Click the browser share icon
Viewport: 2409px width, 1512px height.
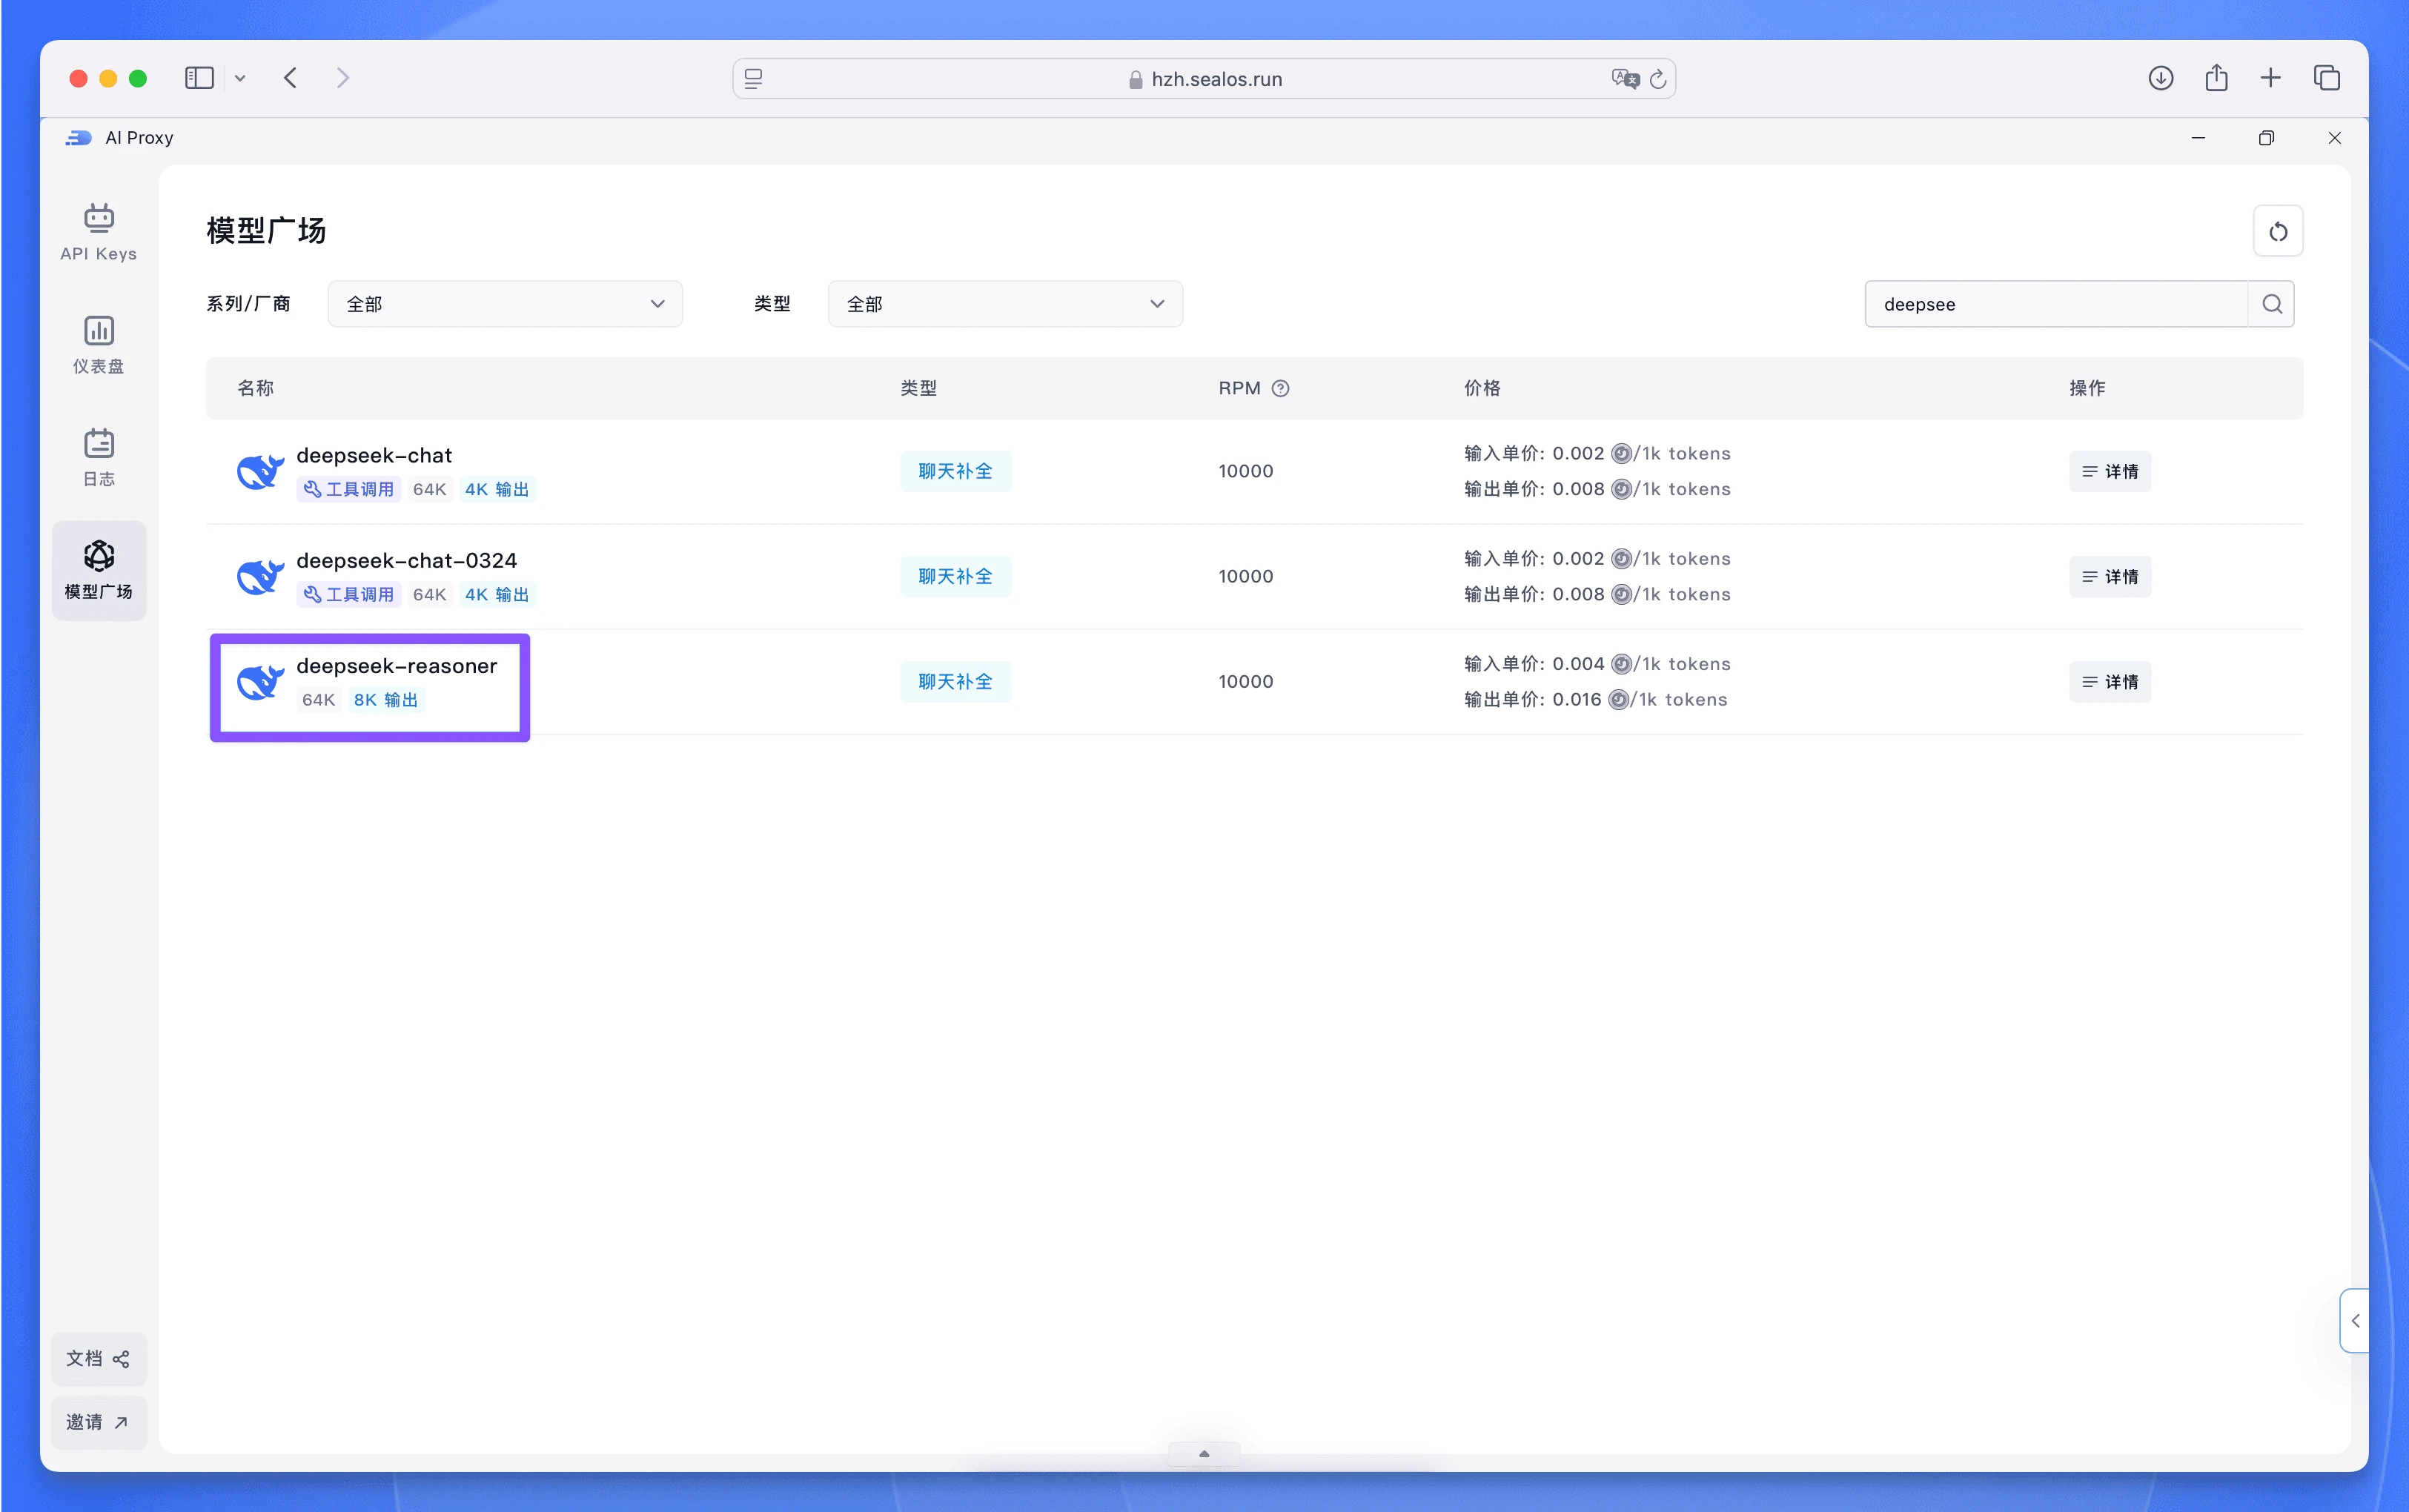coord(2215,78)
